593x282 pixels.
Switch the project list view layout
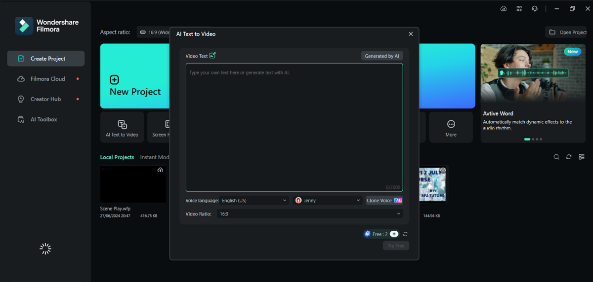[582, 157]
